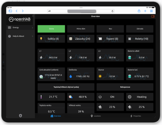
Task: Select the L3 30.0 W value
Action: coord(112,58)
